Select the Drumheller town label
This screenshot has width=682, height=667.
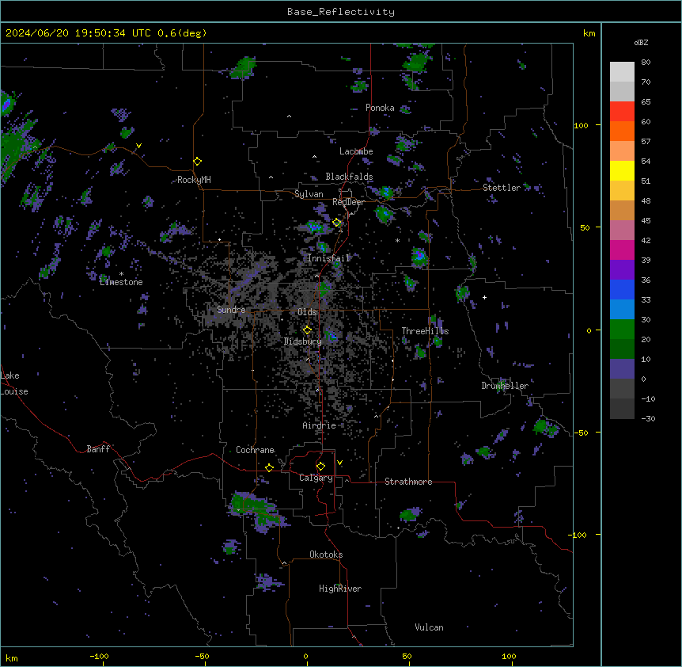[x=505, y=386]
